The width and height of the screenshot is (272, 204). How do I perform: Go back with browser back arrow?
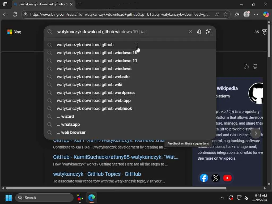pos(5,14)
